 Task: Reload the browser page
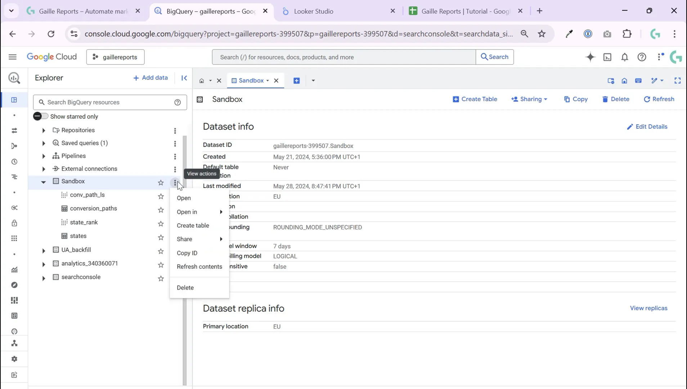(51, 34)
